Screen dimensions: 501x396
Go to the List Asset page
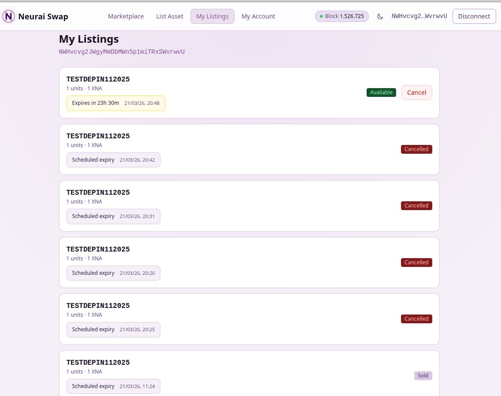click(170, 16)
